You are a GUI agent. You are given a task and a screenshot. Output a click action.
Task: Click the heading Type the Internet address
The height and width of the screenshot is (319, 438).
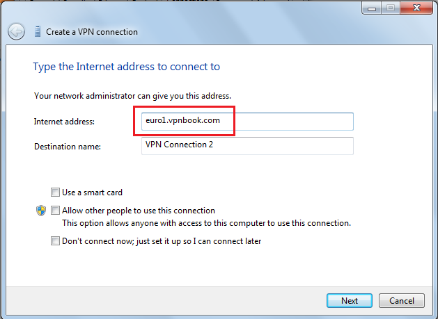point(127,67)
